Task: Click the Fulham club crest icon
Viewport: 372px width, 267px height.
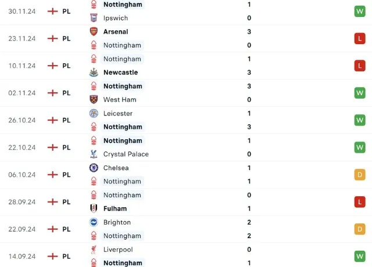Action: (93, 208)
